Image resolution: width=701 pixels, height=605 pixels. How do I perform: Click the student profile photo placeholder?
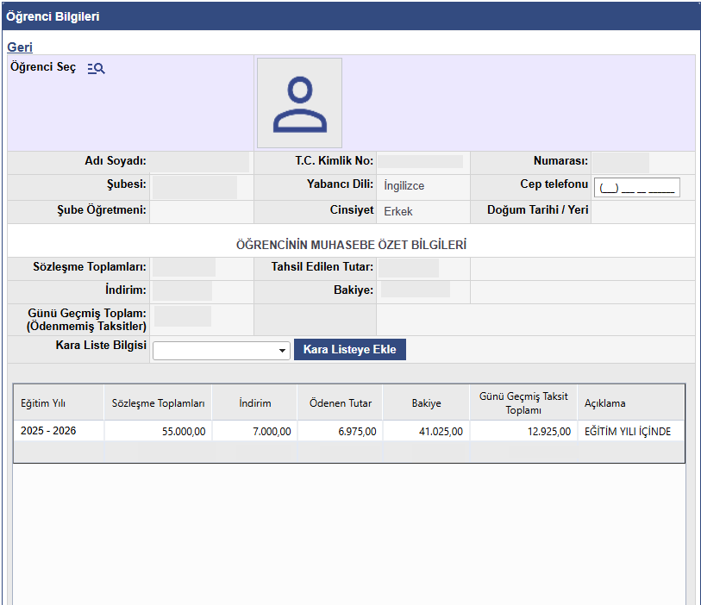(x=299, y=103)
